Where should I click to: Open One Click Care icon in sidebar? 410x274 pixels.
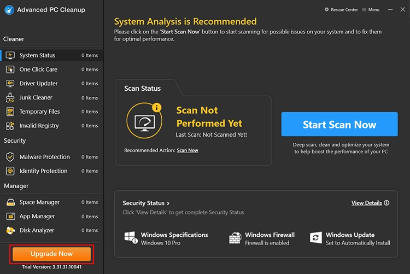[10, 69]
